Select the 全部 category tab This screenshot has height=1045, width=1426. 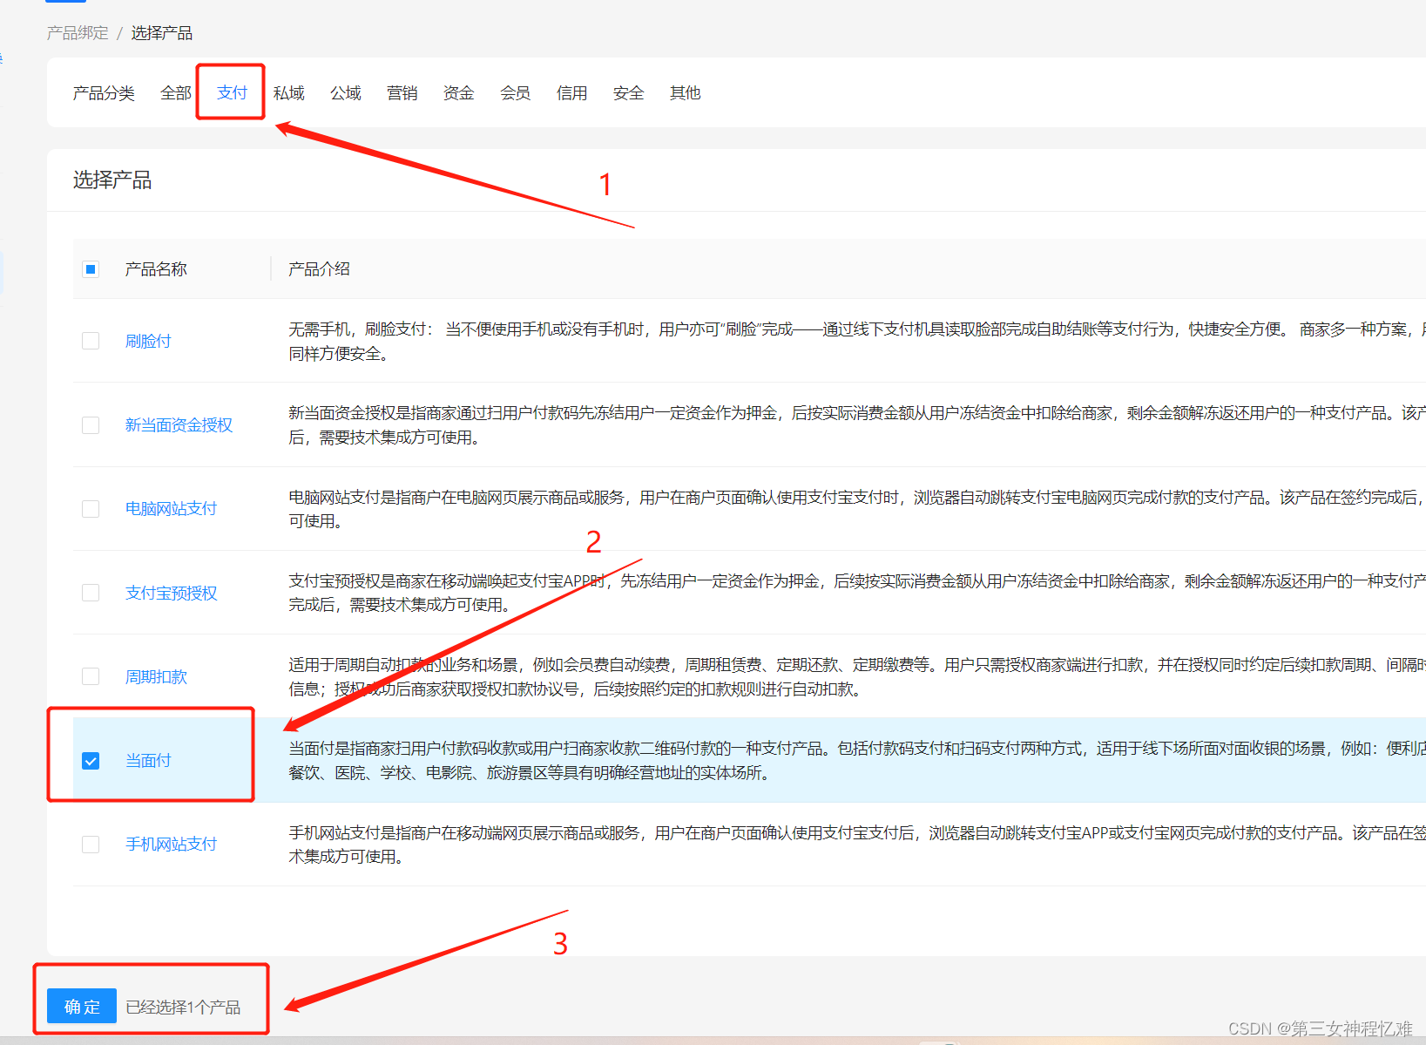175,93
